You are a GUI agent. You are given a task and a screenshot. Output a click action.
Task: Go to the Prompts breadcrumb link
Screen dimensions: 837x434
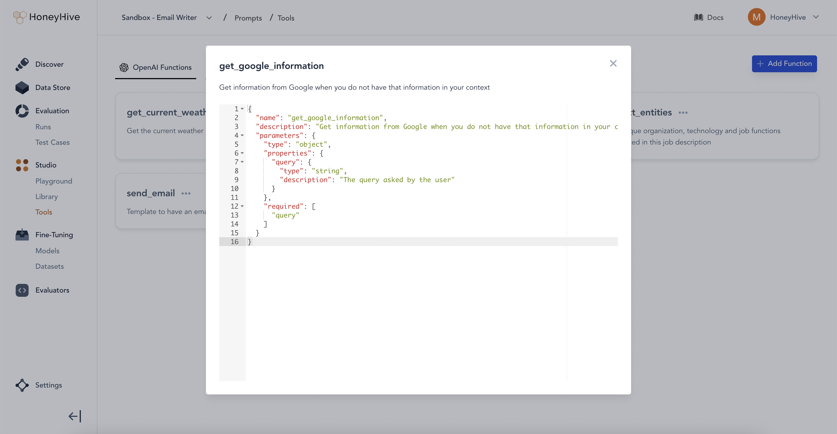pyautogui.click(x=248, y=18)
